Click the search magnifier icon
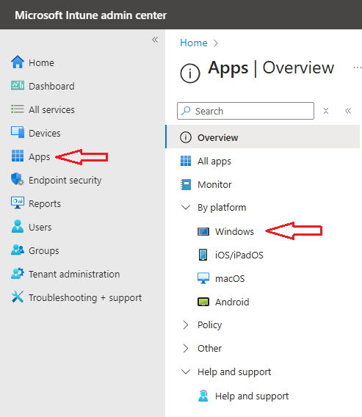This screenshot has width=362, height=417. click(x=186, y=111)
